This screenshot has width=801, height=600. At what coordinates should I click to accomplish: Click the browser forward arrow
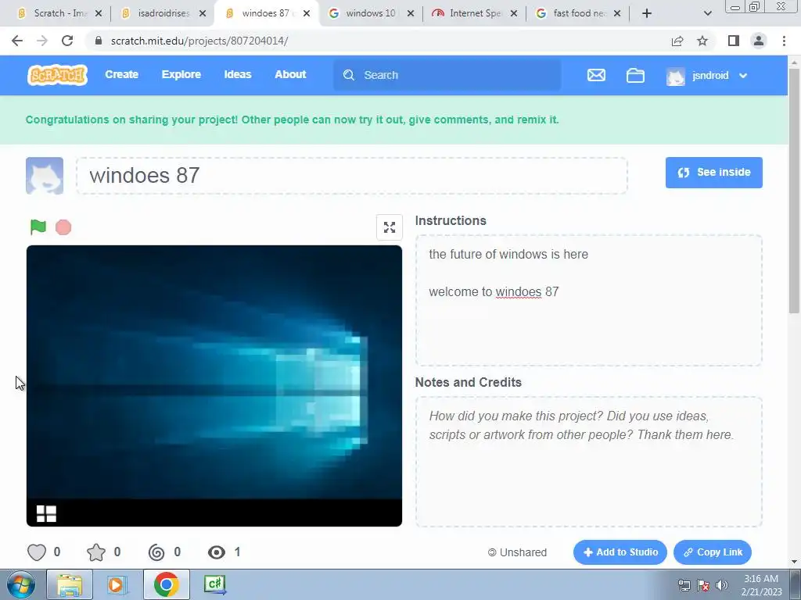[42, 41]
